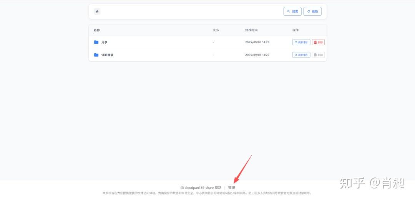Screen dimensions: 415x200
Task: Open search with the 搜索 button
Action: 292,11
